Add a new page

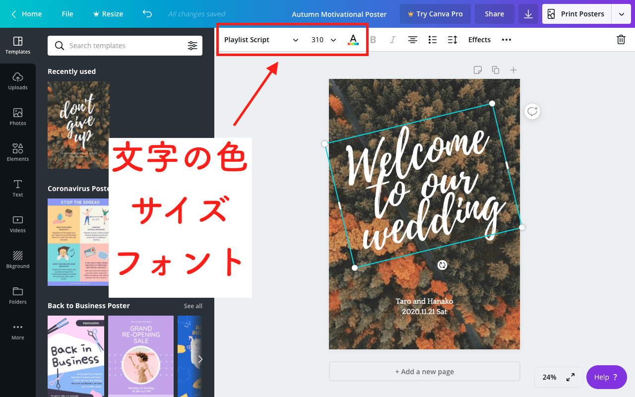tap(424, 371)
